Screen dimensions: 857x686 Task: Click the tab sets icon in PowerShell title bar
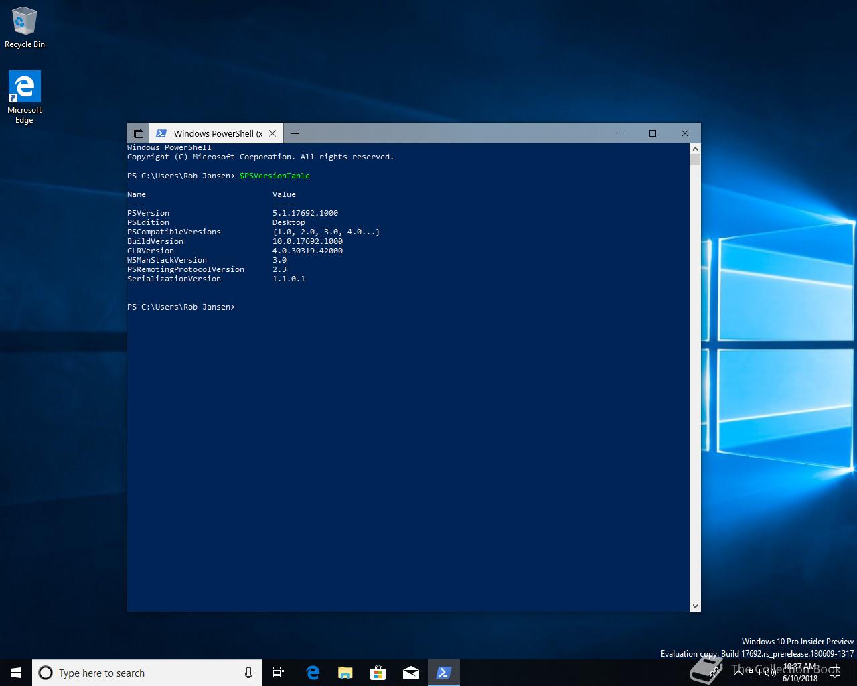pos(138,133)
